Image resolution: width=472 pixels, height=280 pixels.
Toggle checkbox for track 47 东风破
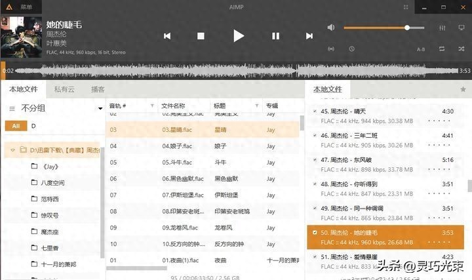point(315,160)
